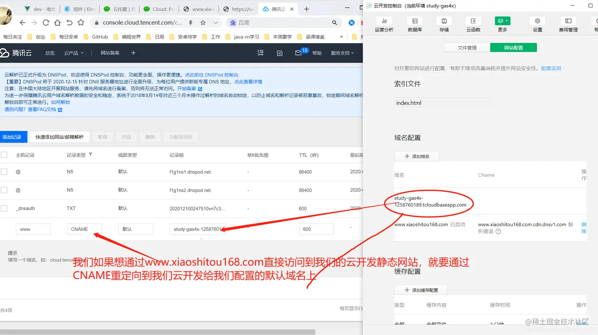Viewport: 598px width, 335px height.
Task: Star icon inside address bar
Action: click(x=203, y=23)
